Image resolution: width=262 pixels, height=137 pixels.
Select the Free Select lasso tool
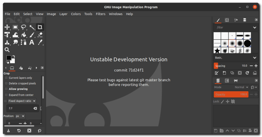tap(24, 27)
